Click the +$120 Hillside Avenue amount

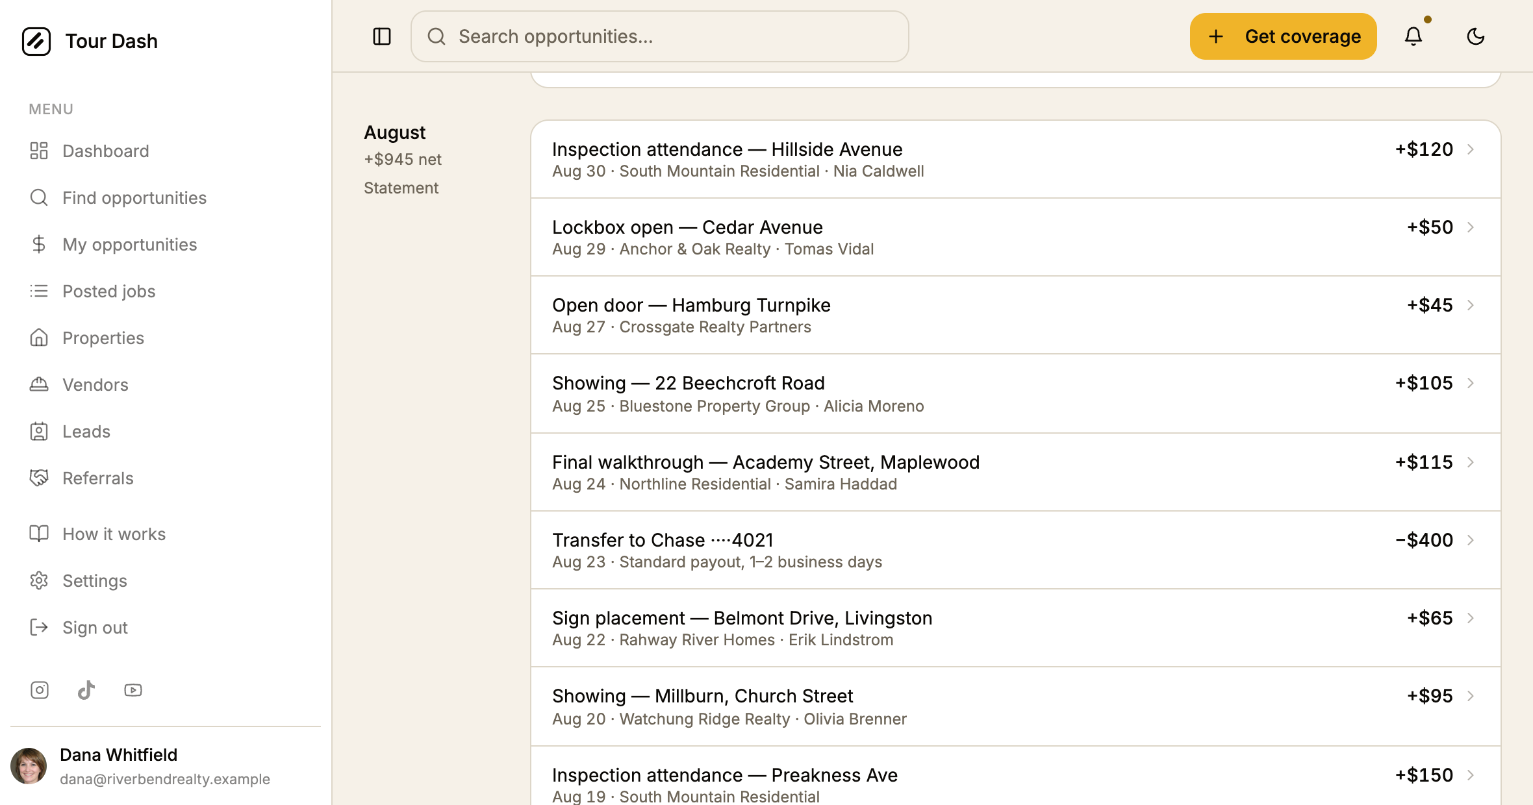pos(1424,149)
